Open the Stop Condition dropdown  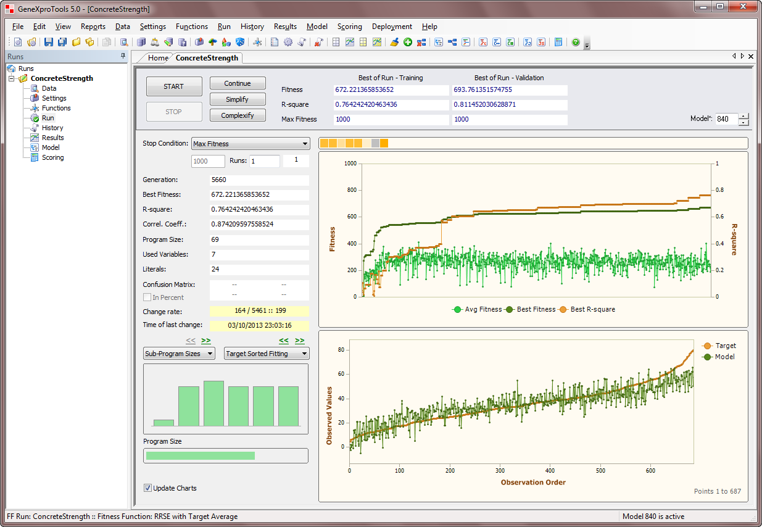(x=251, y=144)
